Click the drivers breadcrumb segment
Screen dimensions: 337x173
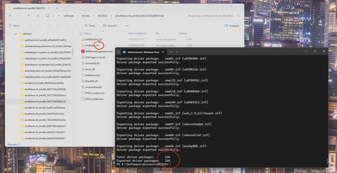point(86,16)
